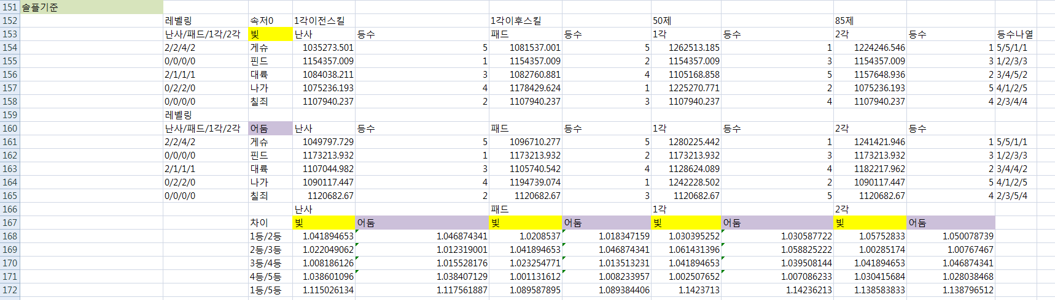Click the cell with value 1280225.442
This screenshot has height=300, width=1055.
[x=686, y=142]
